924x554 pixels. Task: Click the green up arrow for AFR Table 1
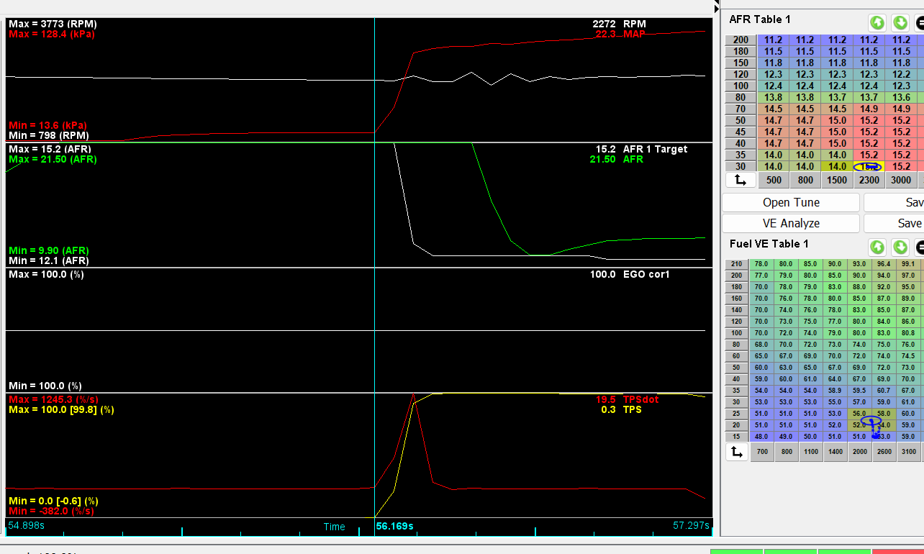(877, 22)
